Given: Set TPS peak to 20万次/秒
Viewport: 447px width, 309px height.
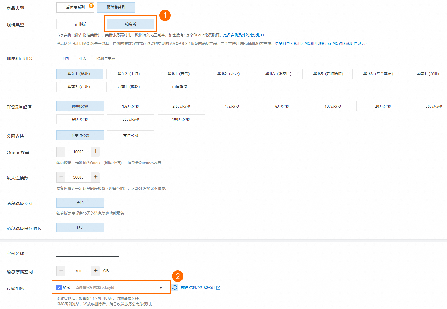Looking at the screenshot, I should [x=383, y=106].
